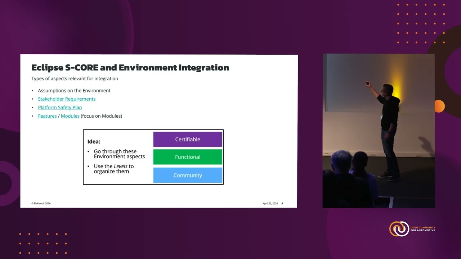Viewport: 461px width, 259px height.
Task: Follow the Modules hyperlink
Action: [70, 116]
